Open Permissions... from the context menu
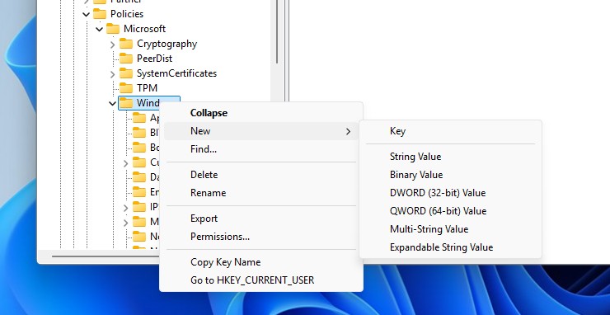The image size is (610, 315). [x=261, y=237]
